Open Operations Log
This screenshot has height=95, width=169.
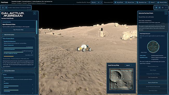point(141,2)
